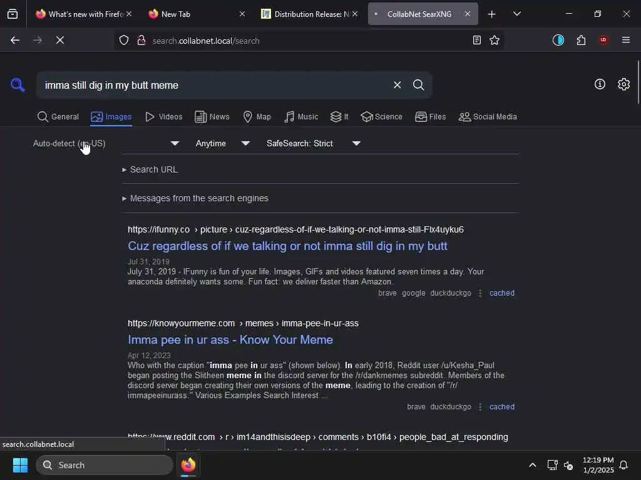
Task: Switch to the General category tab
Action: 58,117
